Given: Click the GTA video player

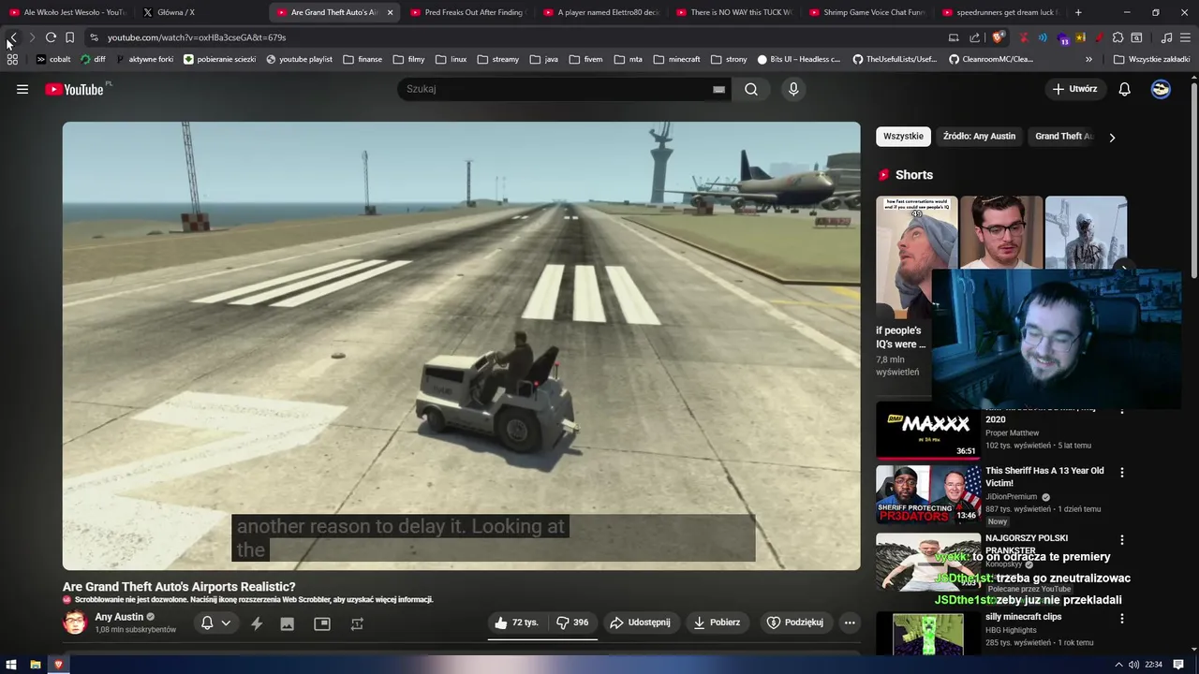Looking at the screenshot, I should tap(461, 345).
